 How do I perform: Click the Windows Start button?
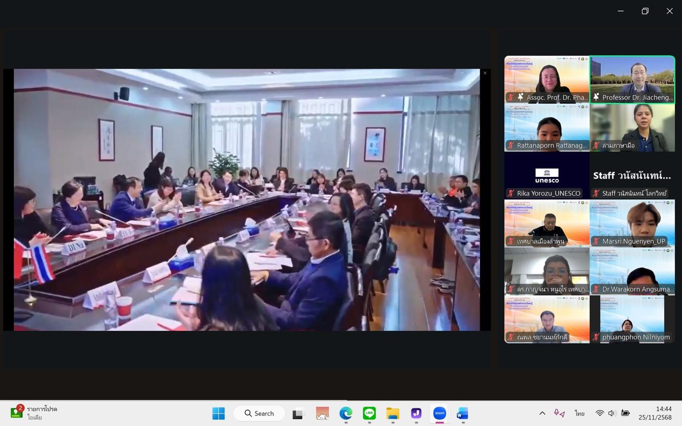[x=218, y=413]
